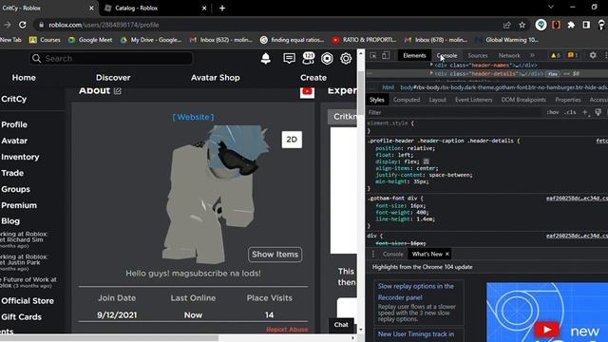Show more DevTools tabs with chevron
The width and height of the screenshot is (608, 342).
tap(532, 55)
